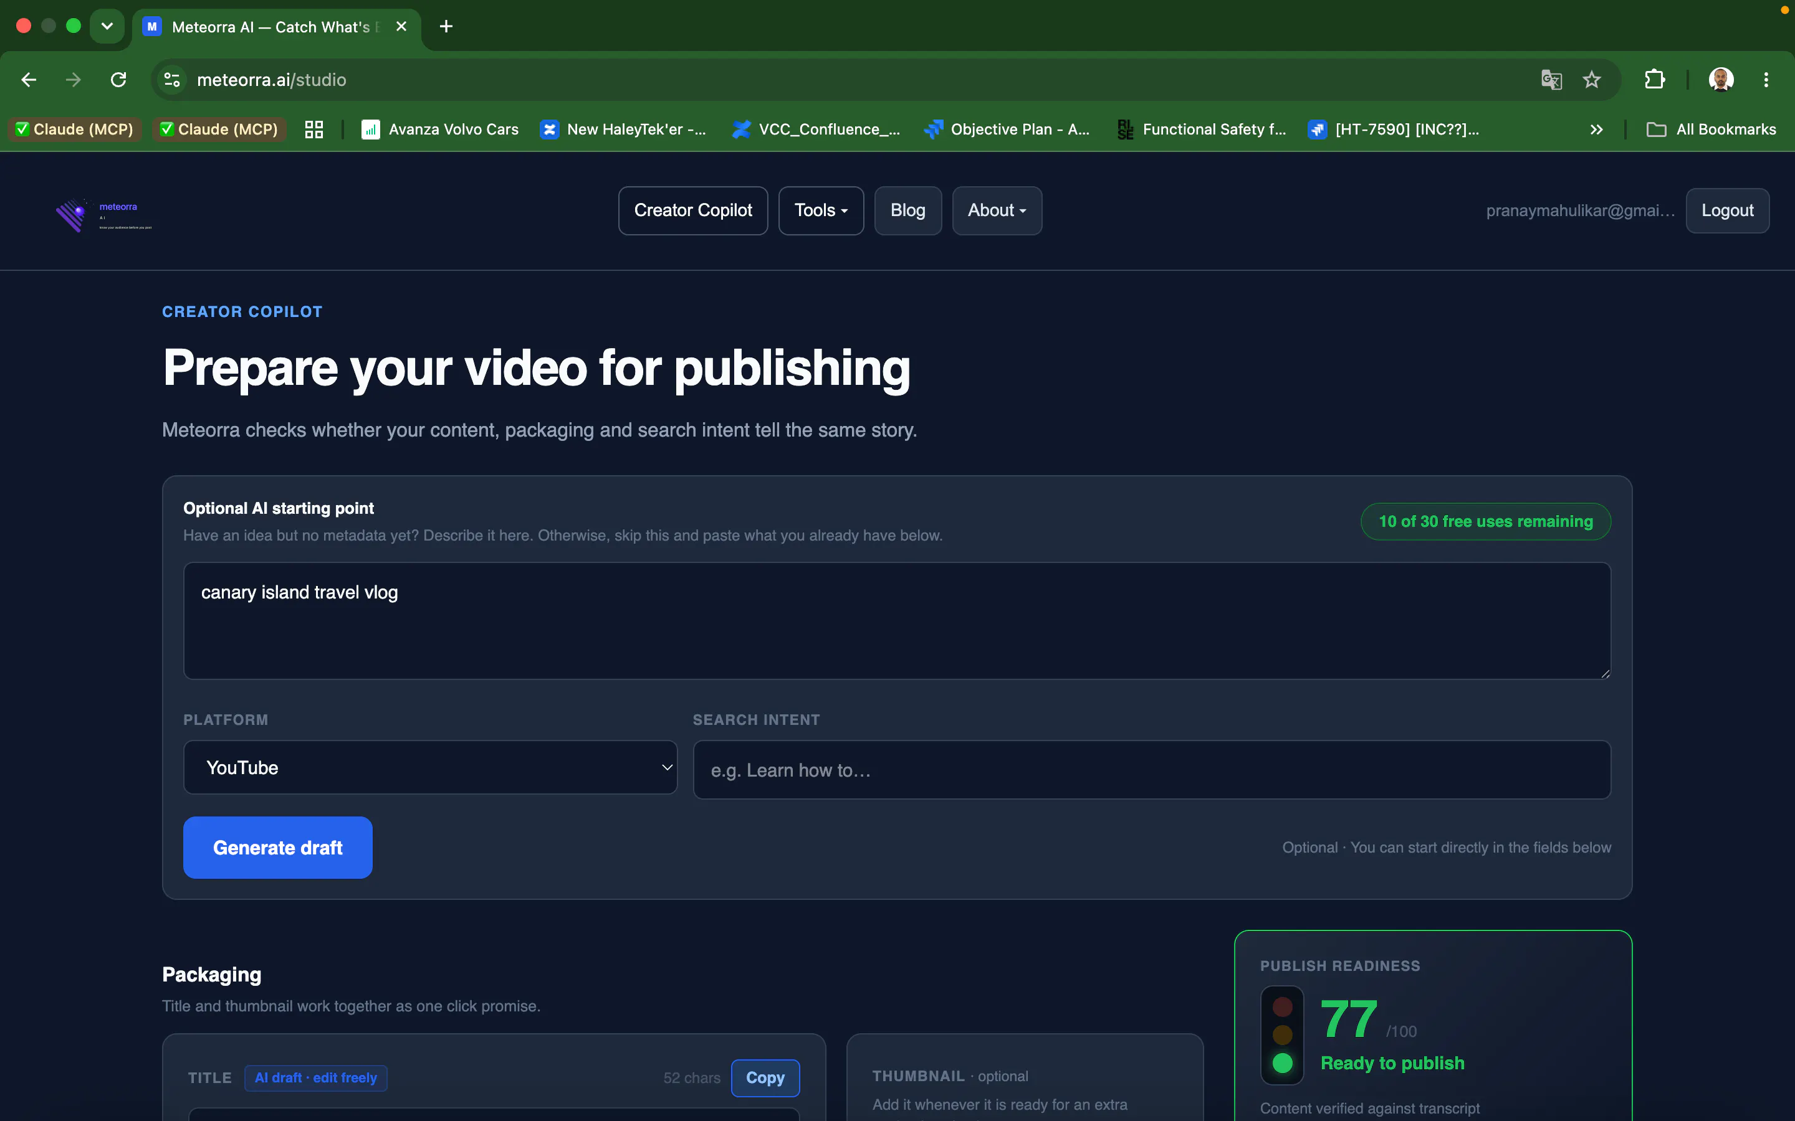Click the address bar URL
The height and width of the screenshot is (1121, 1795).
coord(272,79)
